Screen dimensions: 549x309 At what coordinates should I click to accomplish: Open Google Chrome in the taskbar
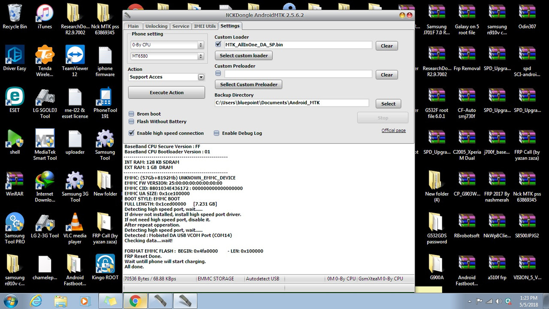point(135,301)
